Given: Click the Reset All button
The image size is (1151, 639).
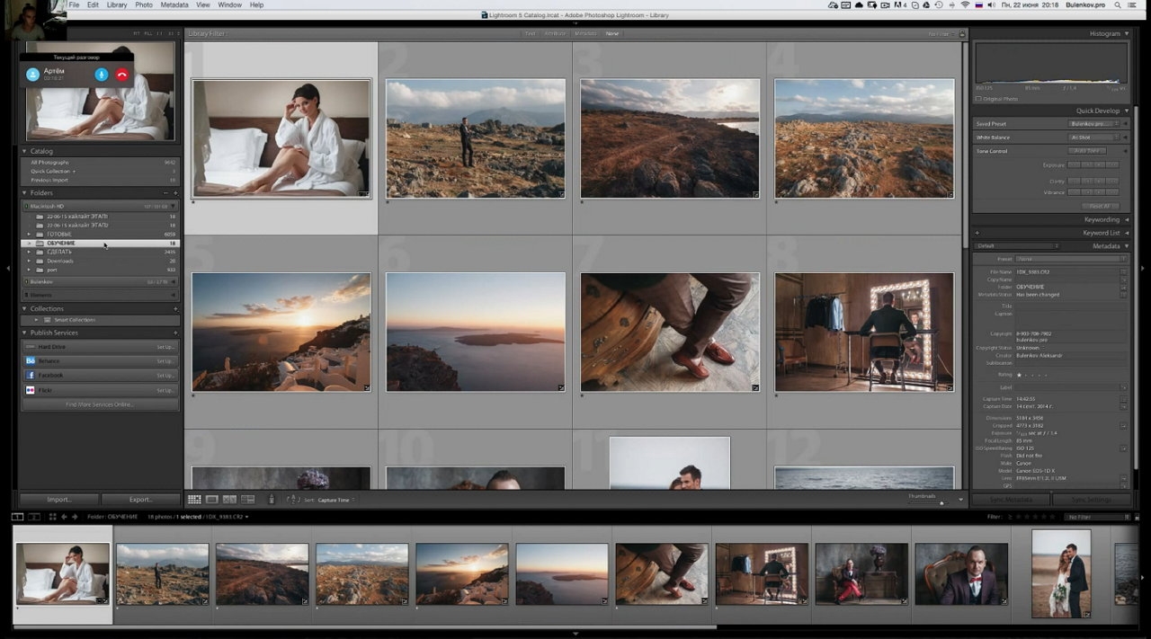Looking at the screenshot, I should [x=1100, y=206].
